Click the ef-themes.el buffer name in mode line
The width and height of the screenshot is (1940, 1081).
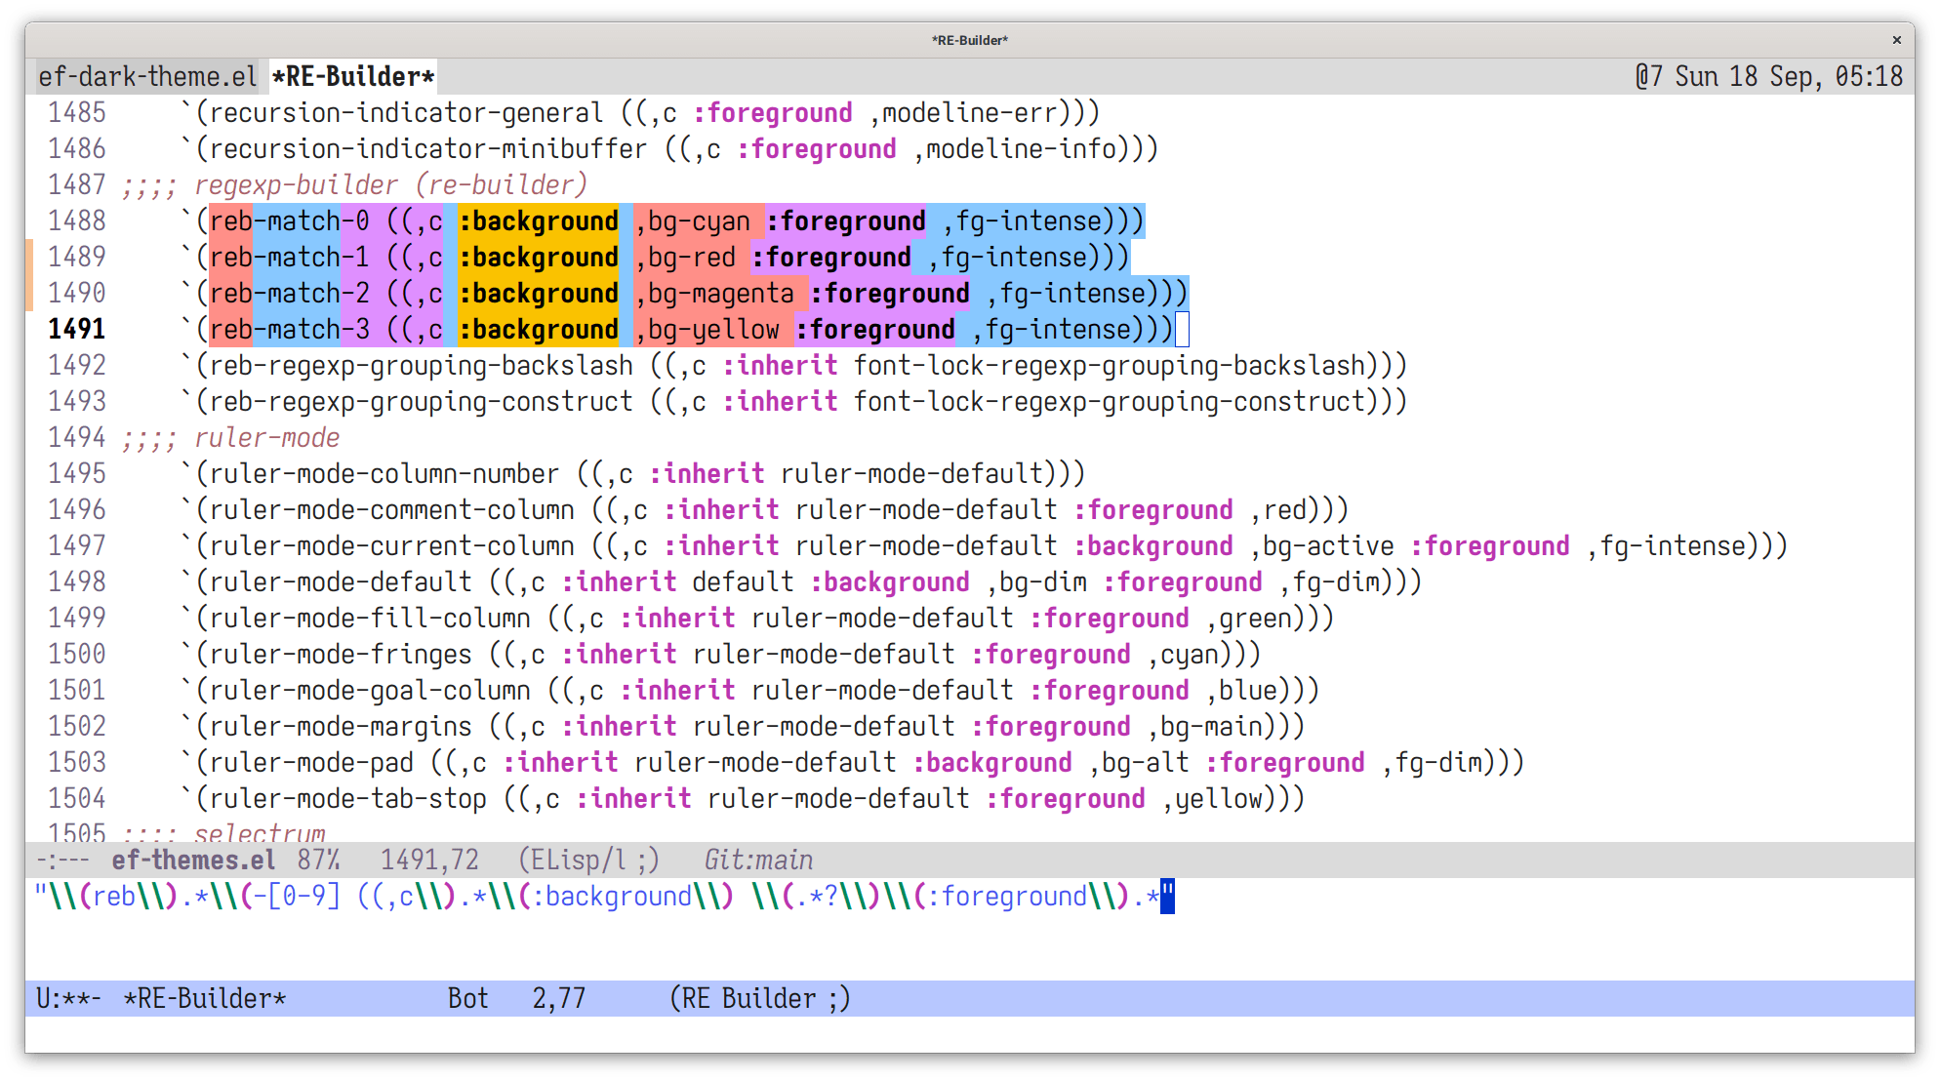193,860
